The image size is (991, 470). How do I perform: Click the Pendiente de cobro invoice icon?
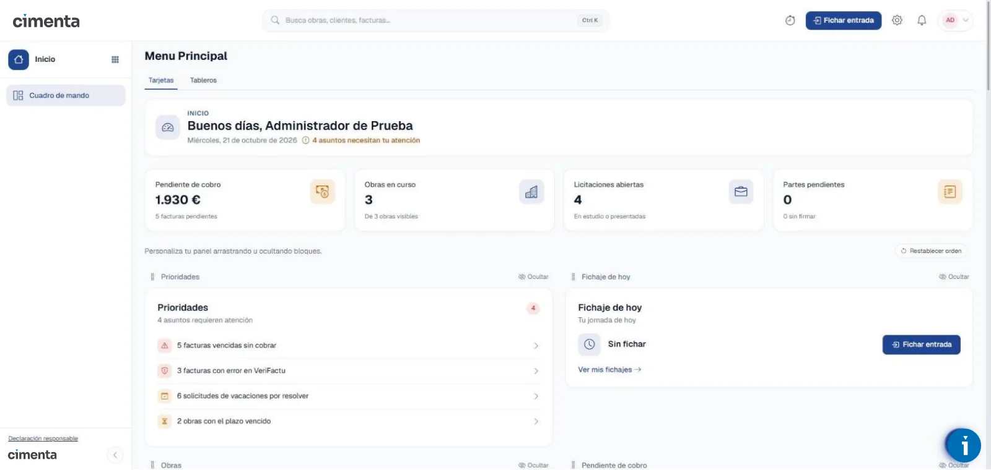pyautogui.click(x=322, y=192)
